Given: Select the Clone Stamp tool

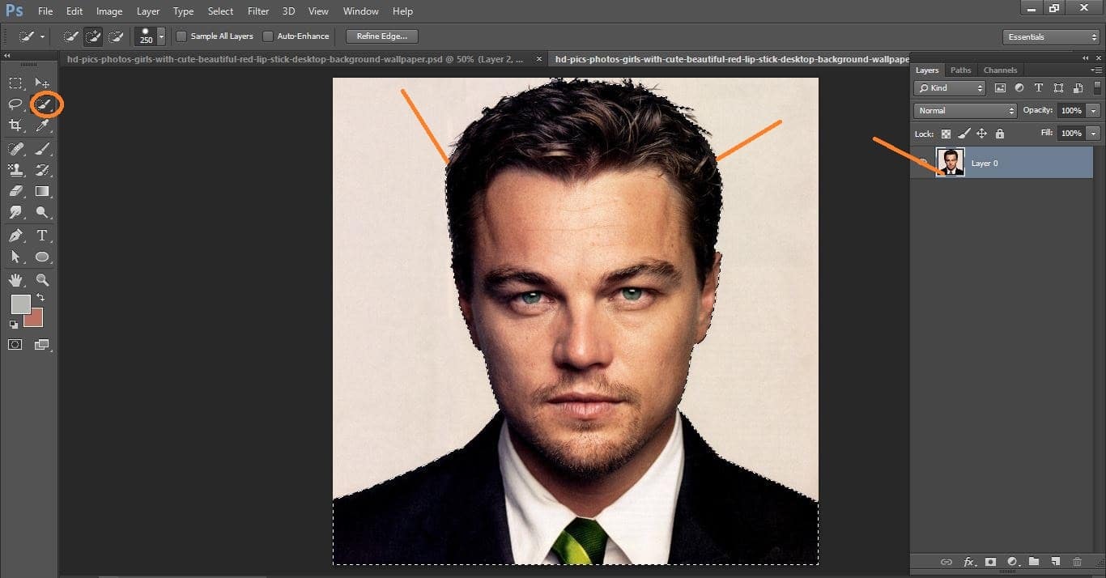Looking at the screenshot, I should click(16, 169).
